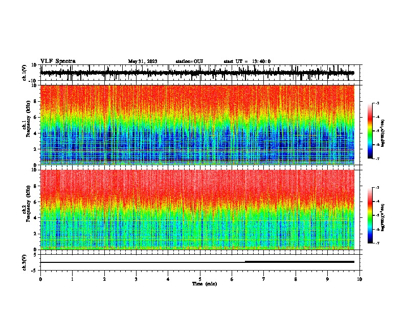
Task: Click the ch.1 spectrogram color bar
Action: (x=370, y=131)
